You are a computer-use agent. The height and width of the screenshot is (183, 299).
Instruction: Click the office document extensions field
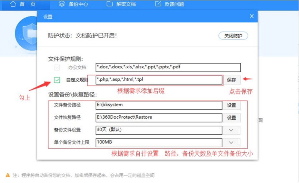pyautogui.click(x=168, y=67)
